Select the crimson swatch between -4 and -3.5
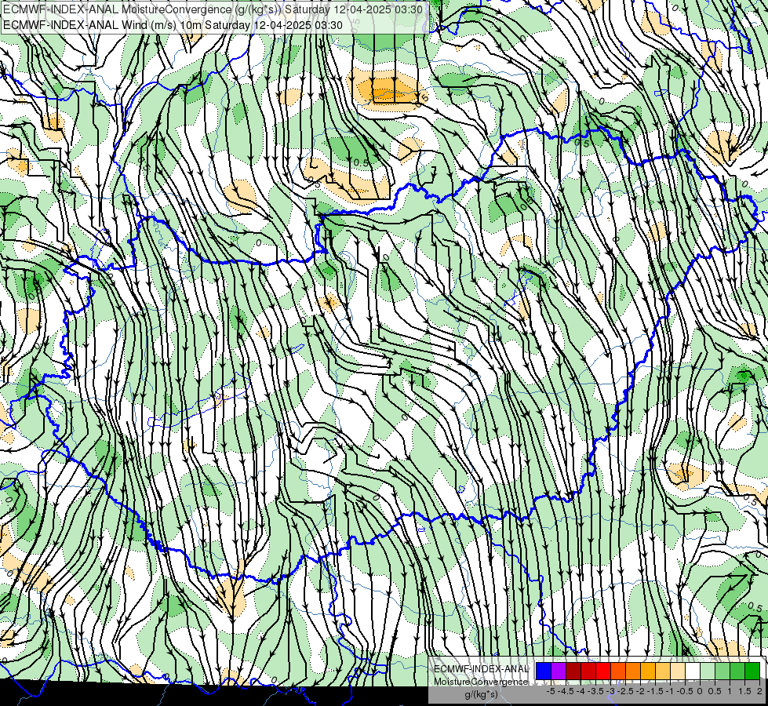Image resolution: width=768 pixels, height=706 pixels. [x=588, y=671]
